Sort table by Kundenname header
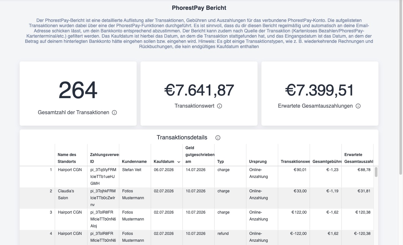Viewport: 403px width, 245px height. coord(135,162)
